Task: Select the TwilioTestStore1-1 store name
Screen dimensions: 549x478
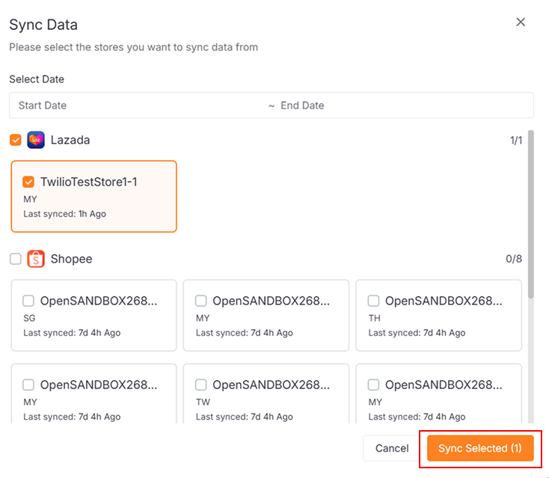Action: pyautogui.click(x=88, y=182)
